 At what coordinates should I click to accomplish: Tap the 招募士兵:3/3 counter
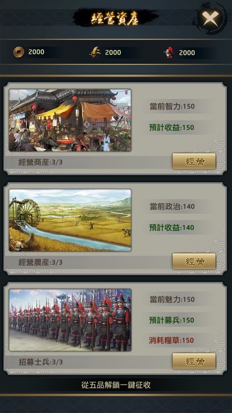tap(41, 362)
